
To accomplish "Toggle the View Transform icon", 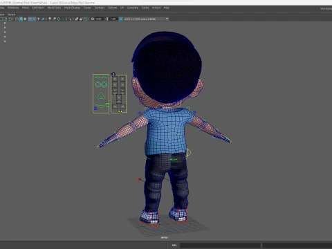I will (120, 19).
